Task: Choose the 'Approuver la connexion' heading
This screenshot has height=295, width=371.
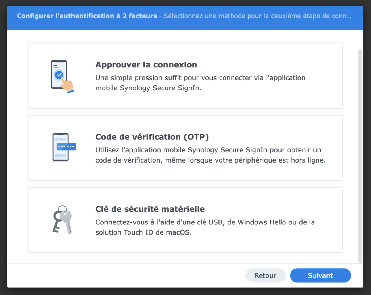Action: (x=146, y=64)
